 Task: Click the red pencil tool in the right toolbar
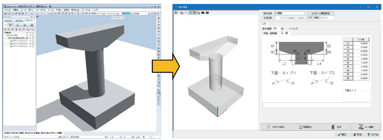coord(159,19)
